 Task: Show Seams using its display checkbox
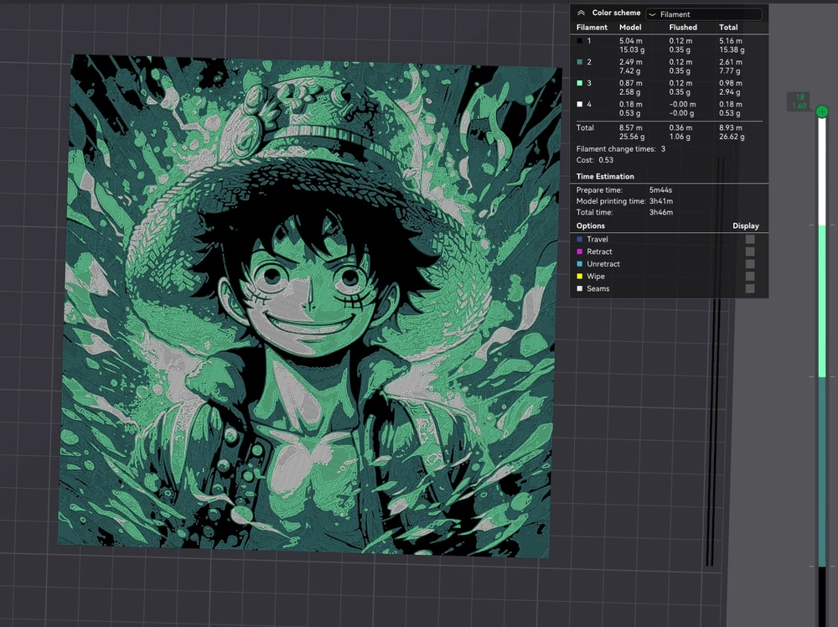[x=750, y=288]
